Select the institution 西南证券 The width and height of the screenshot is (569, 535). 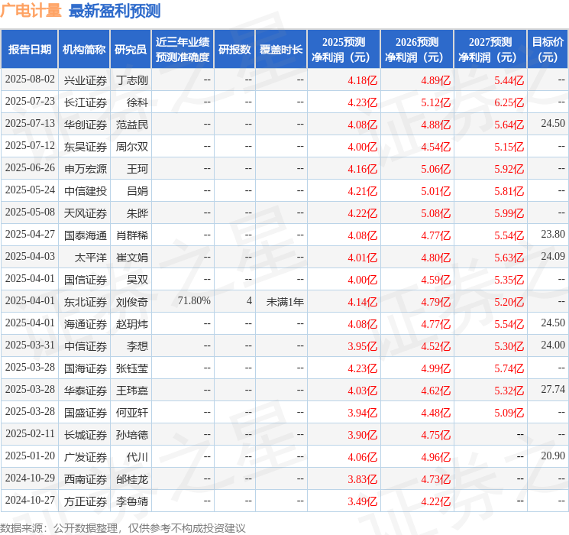86,479
